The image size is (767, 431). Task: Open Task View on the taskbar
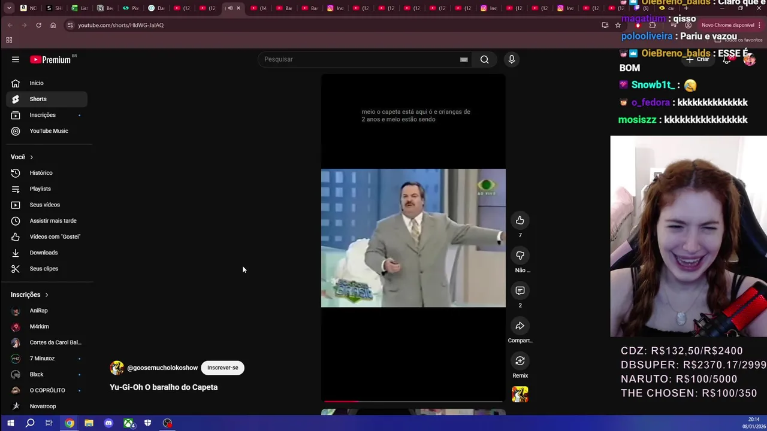(x=49, y=423)
